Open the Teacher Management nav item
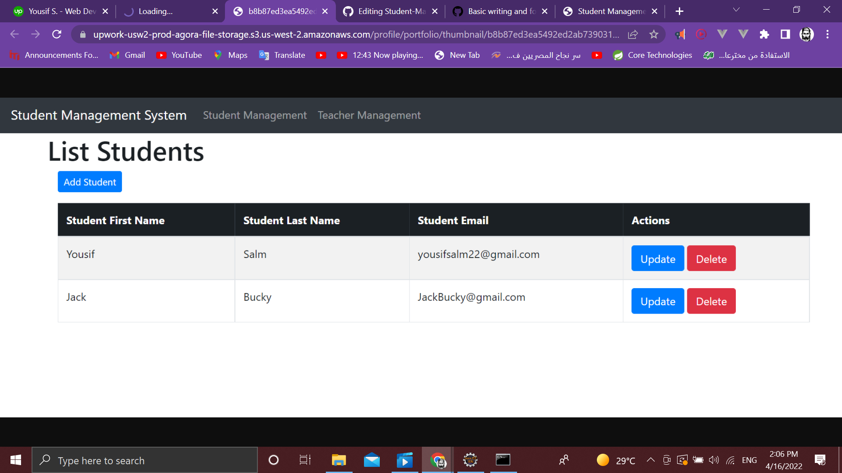 tap(369, 115)
